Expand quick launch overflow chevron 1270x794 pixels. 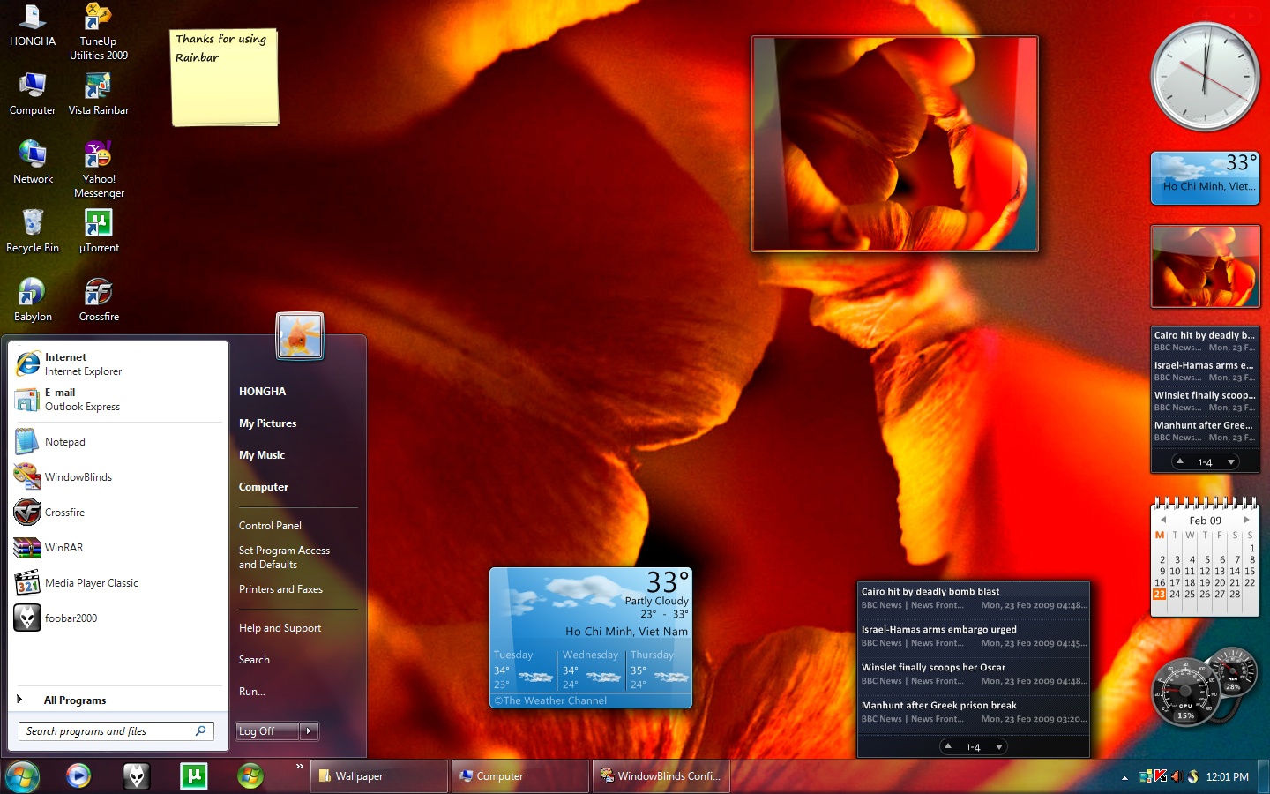[300, 767]
